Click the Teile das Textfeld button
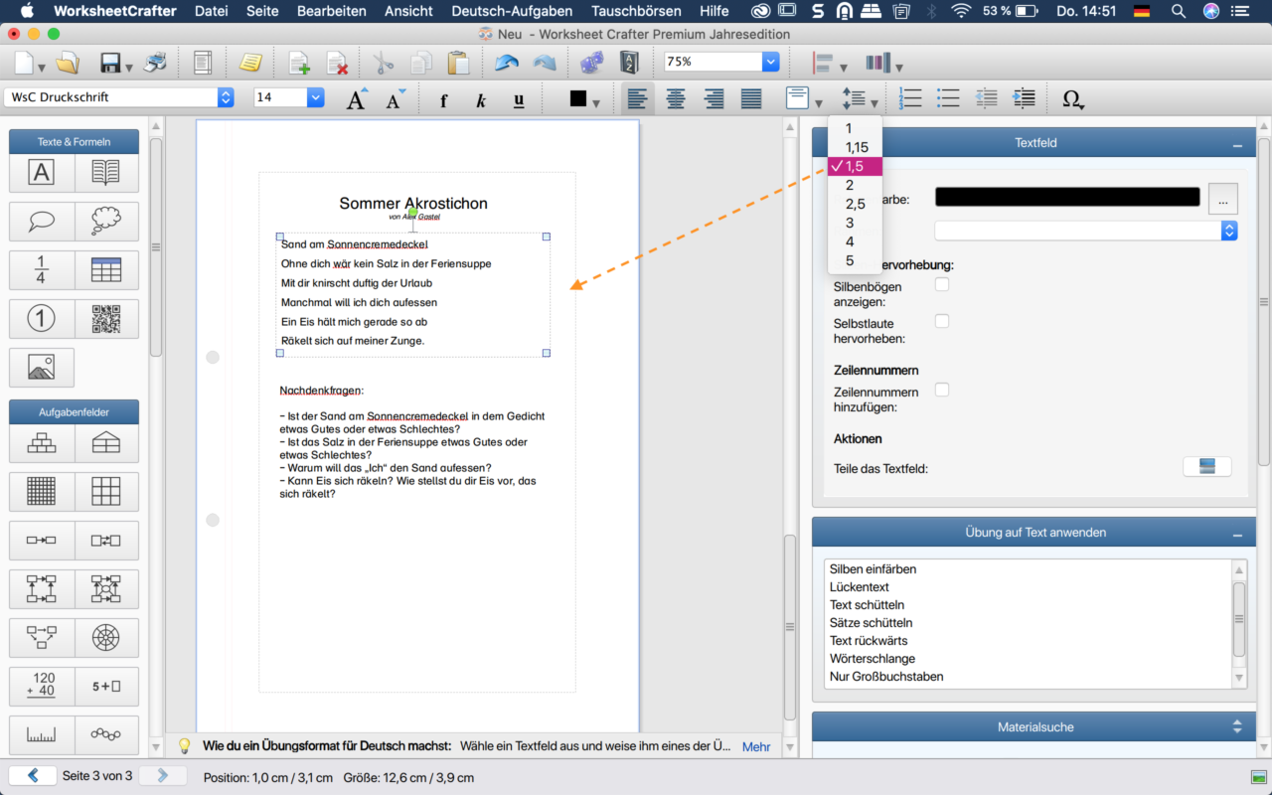 coord(1206,467)
